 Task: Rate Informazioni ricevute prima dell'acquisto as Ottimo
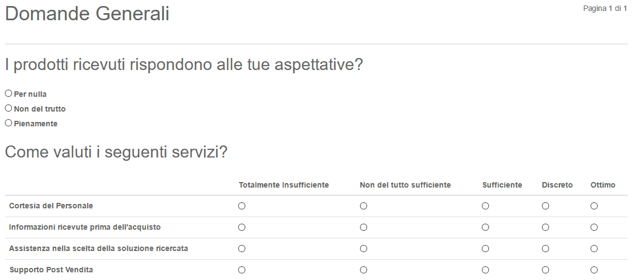(x=594, y=227)
